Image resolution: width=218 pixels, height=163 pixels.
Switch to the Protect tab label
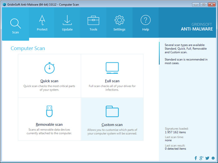point(42,30)
